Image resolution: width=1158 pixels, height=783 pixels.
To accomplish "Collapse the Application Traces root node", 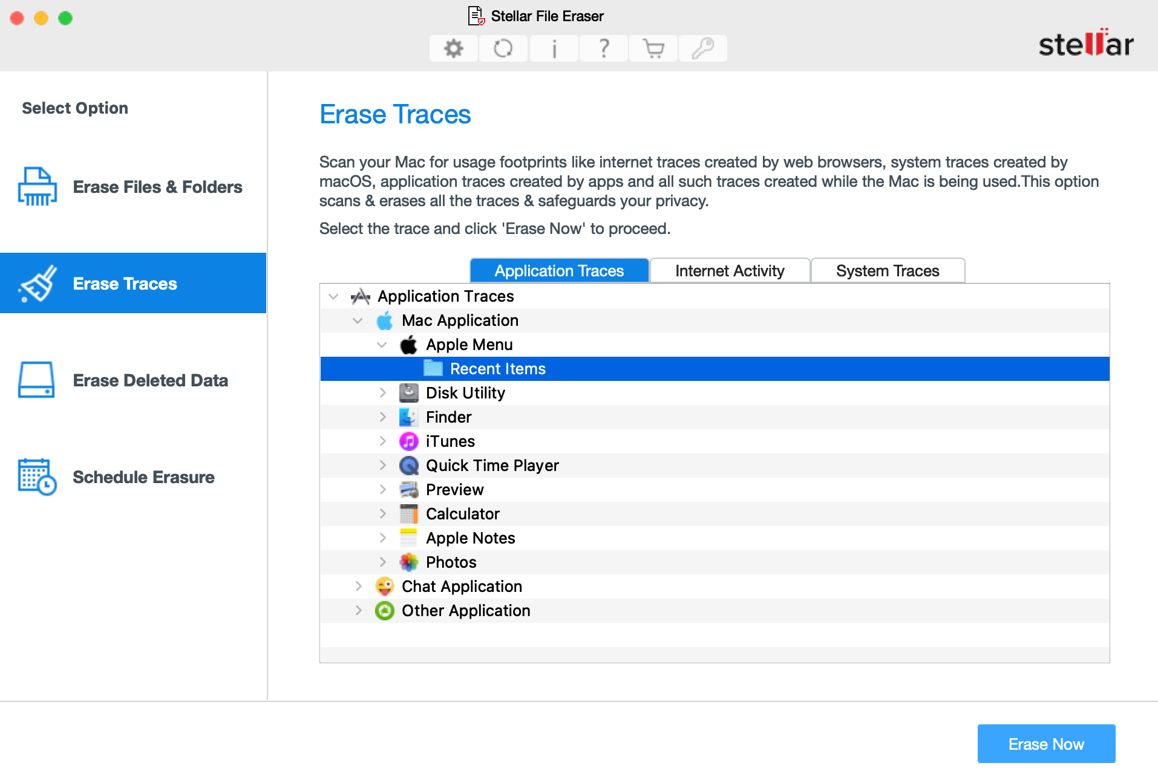I will [x=333, y=296].
